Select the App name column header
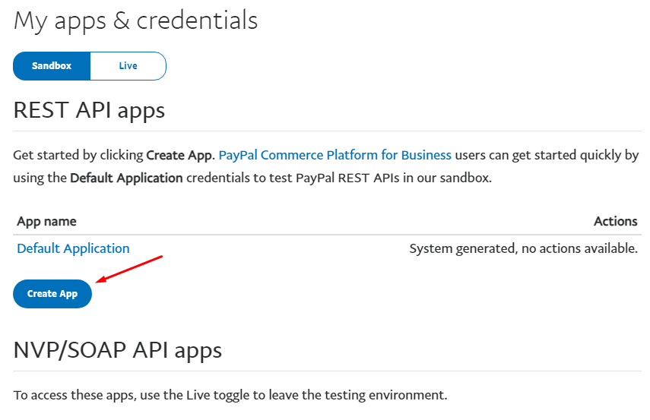 46,221
